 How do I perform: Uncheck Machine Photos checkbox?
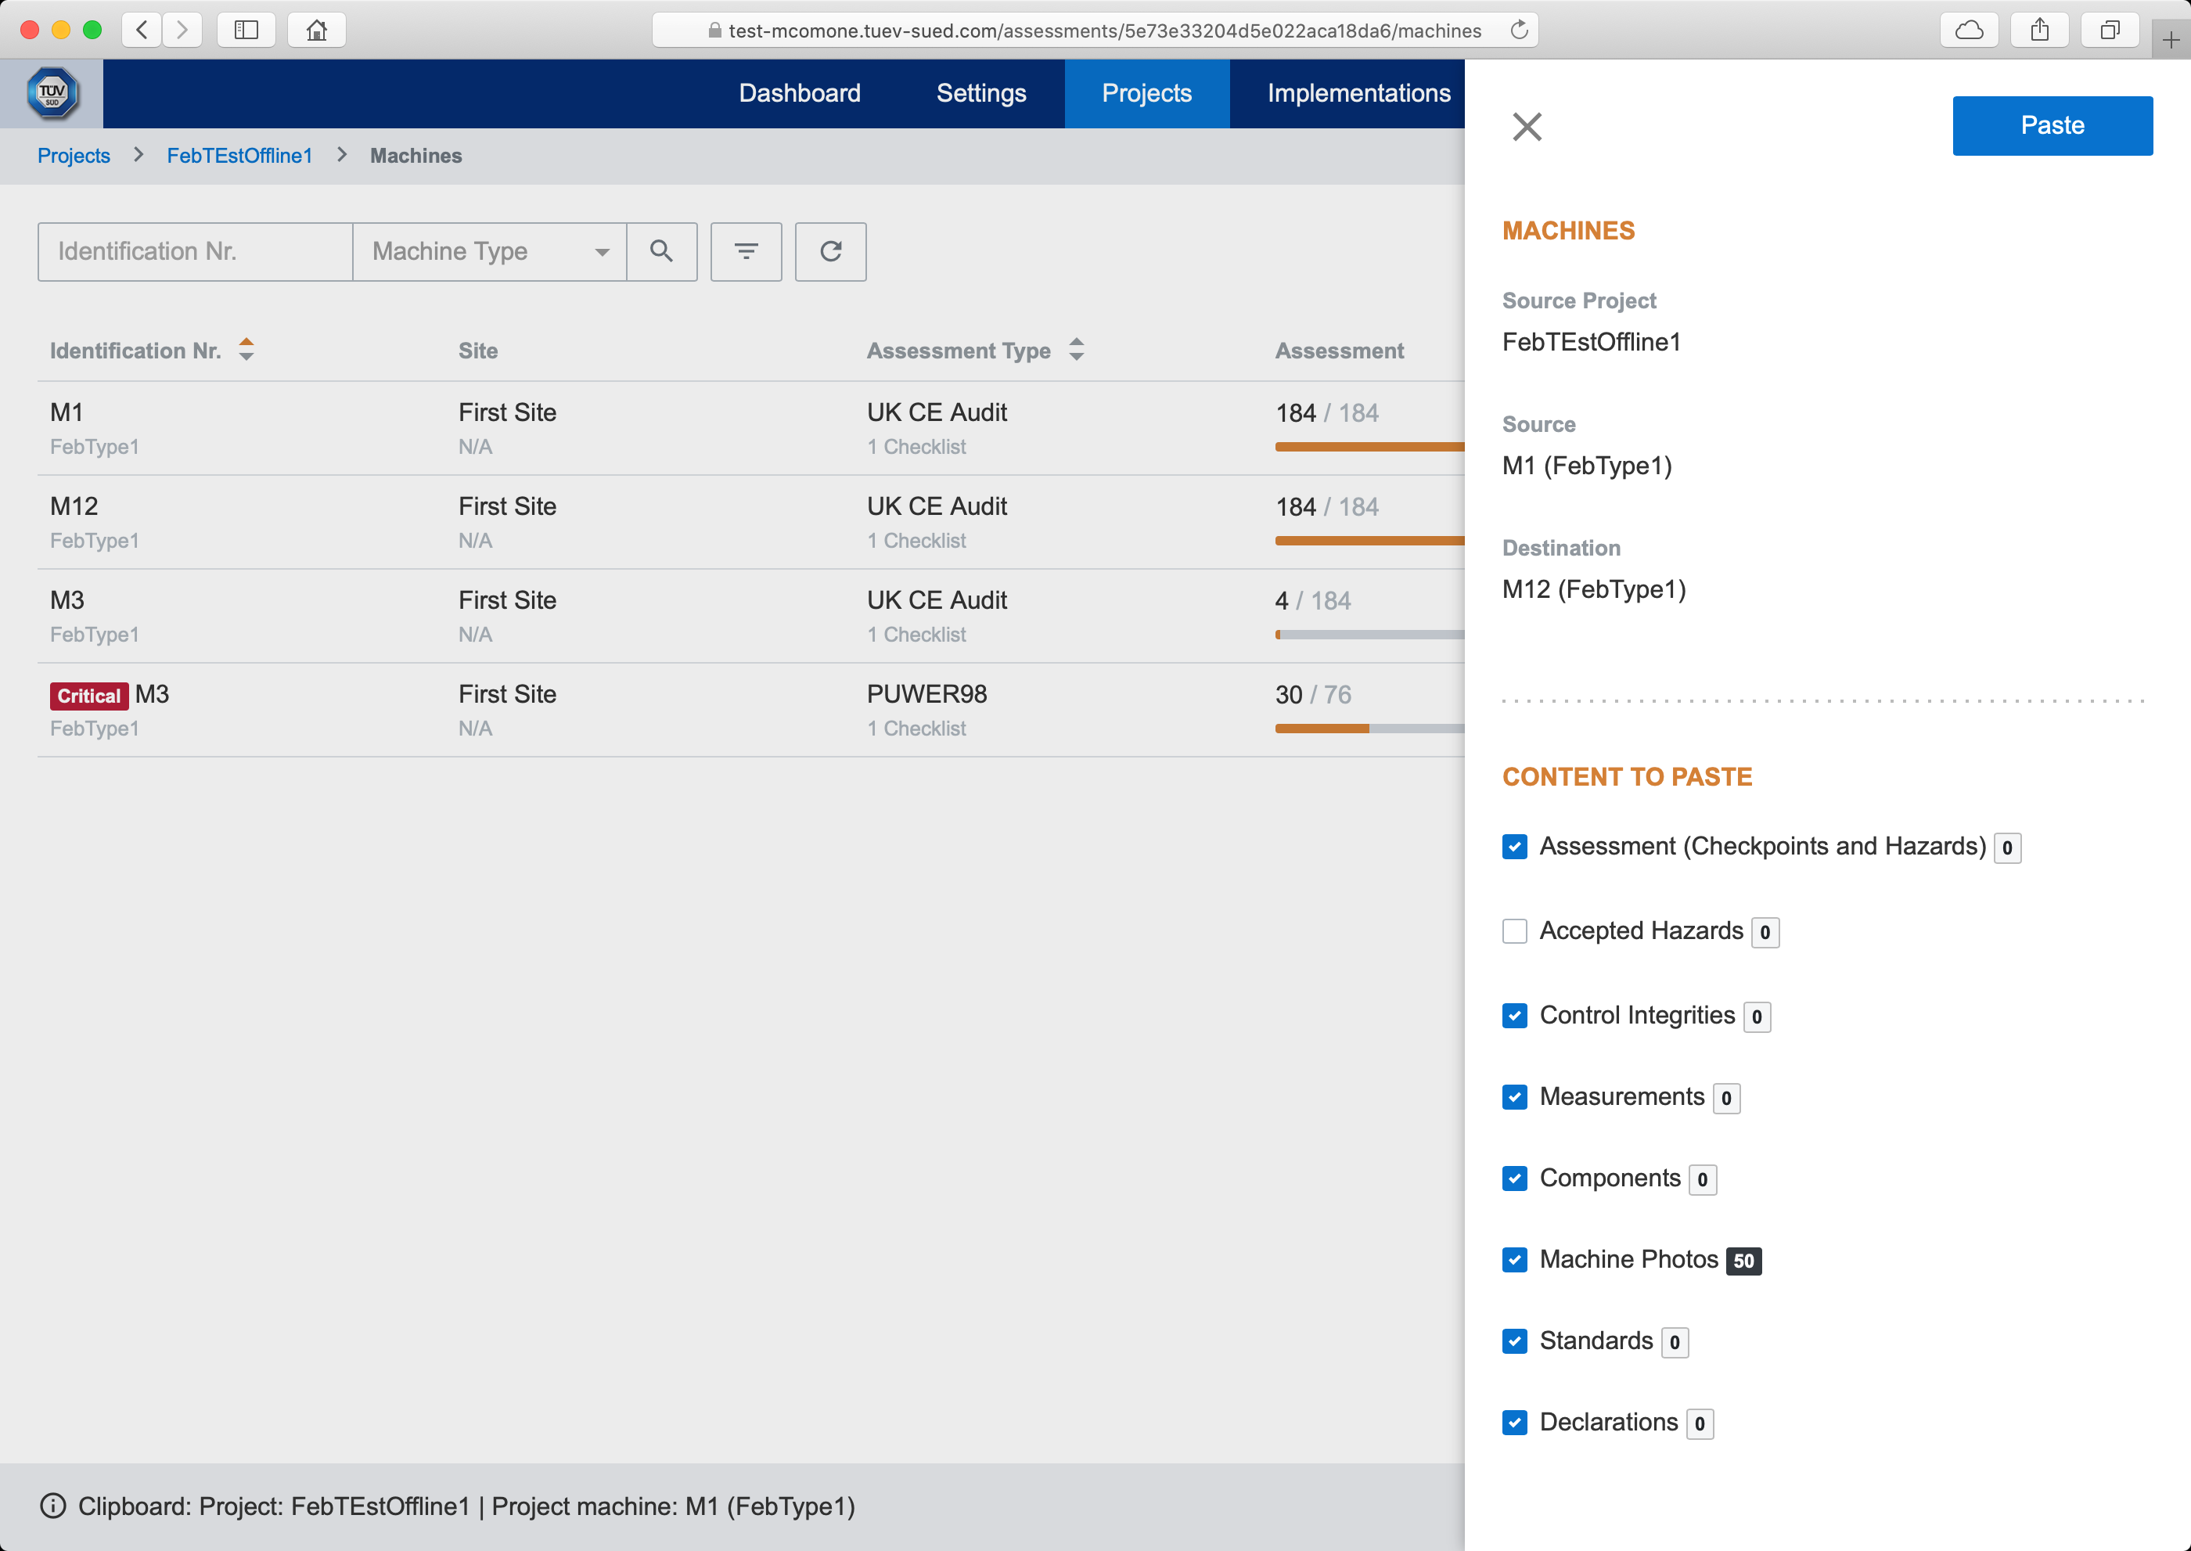click(x=1514, y=1259)
